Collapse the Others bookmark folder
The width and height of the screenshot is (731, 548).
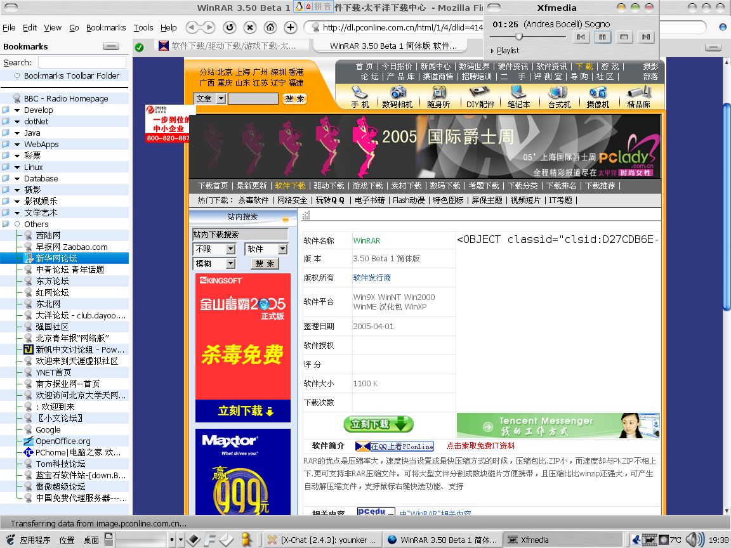pyautogui.click(x=17, y=224)
